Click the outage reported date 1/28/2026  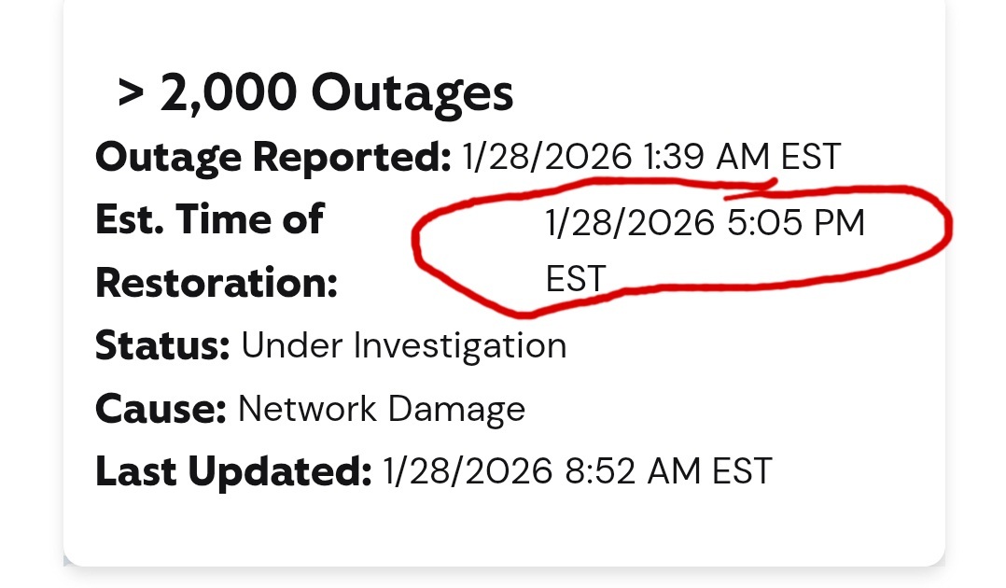point(547,157)
